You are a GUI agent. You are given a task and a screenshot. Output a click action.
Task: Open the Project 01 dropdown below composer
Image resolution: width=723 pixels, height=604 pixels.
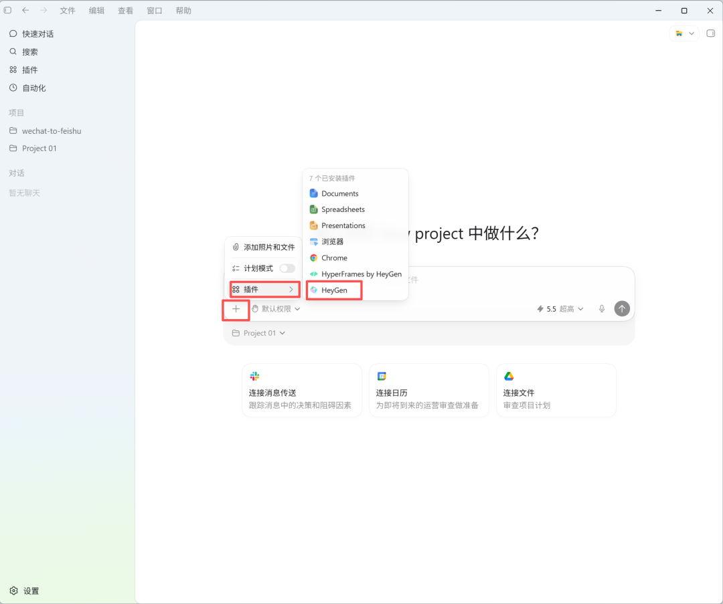[258, 333]
